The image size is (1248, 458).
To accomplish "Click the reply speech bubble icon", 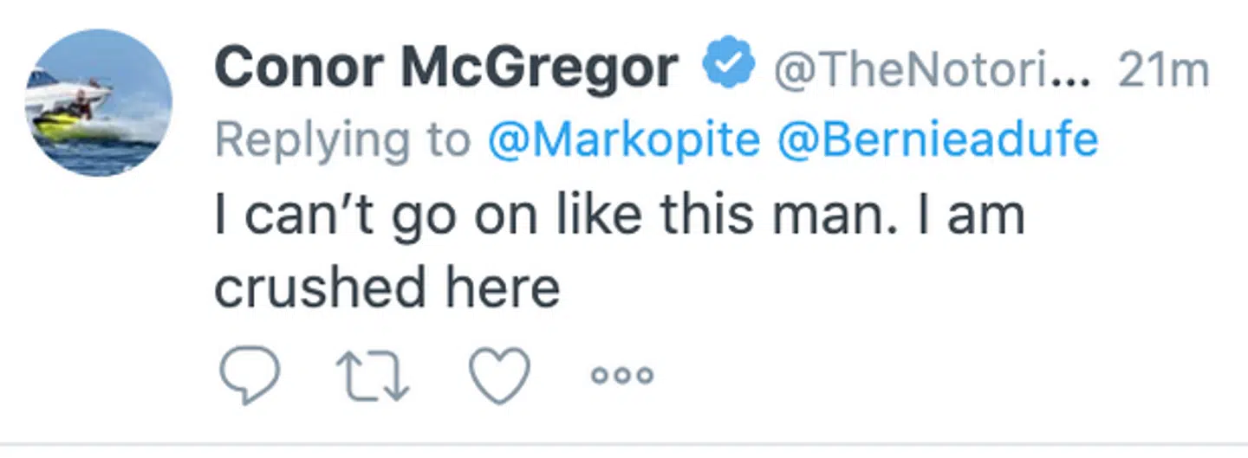I will click(x=248, y=376).
